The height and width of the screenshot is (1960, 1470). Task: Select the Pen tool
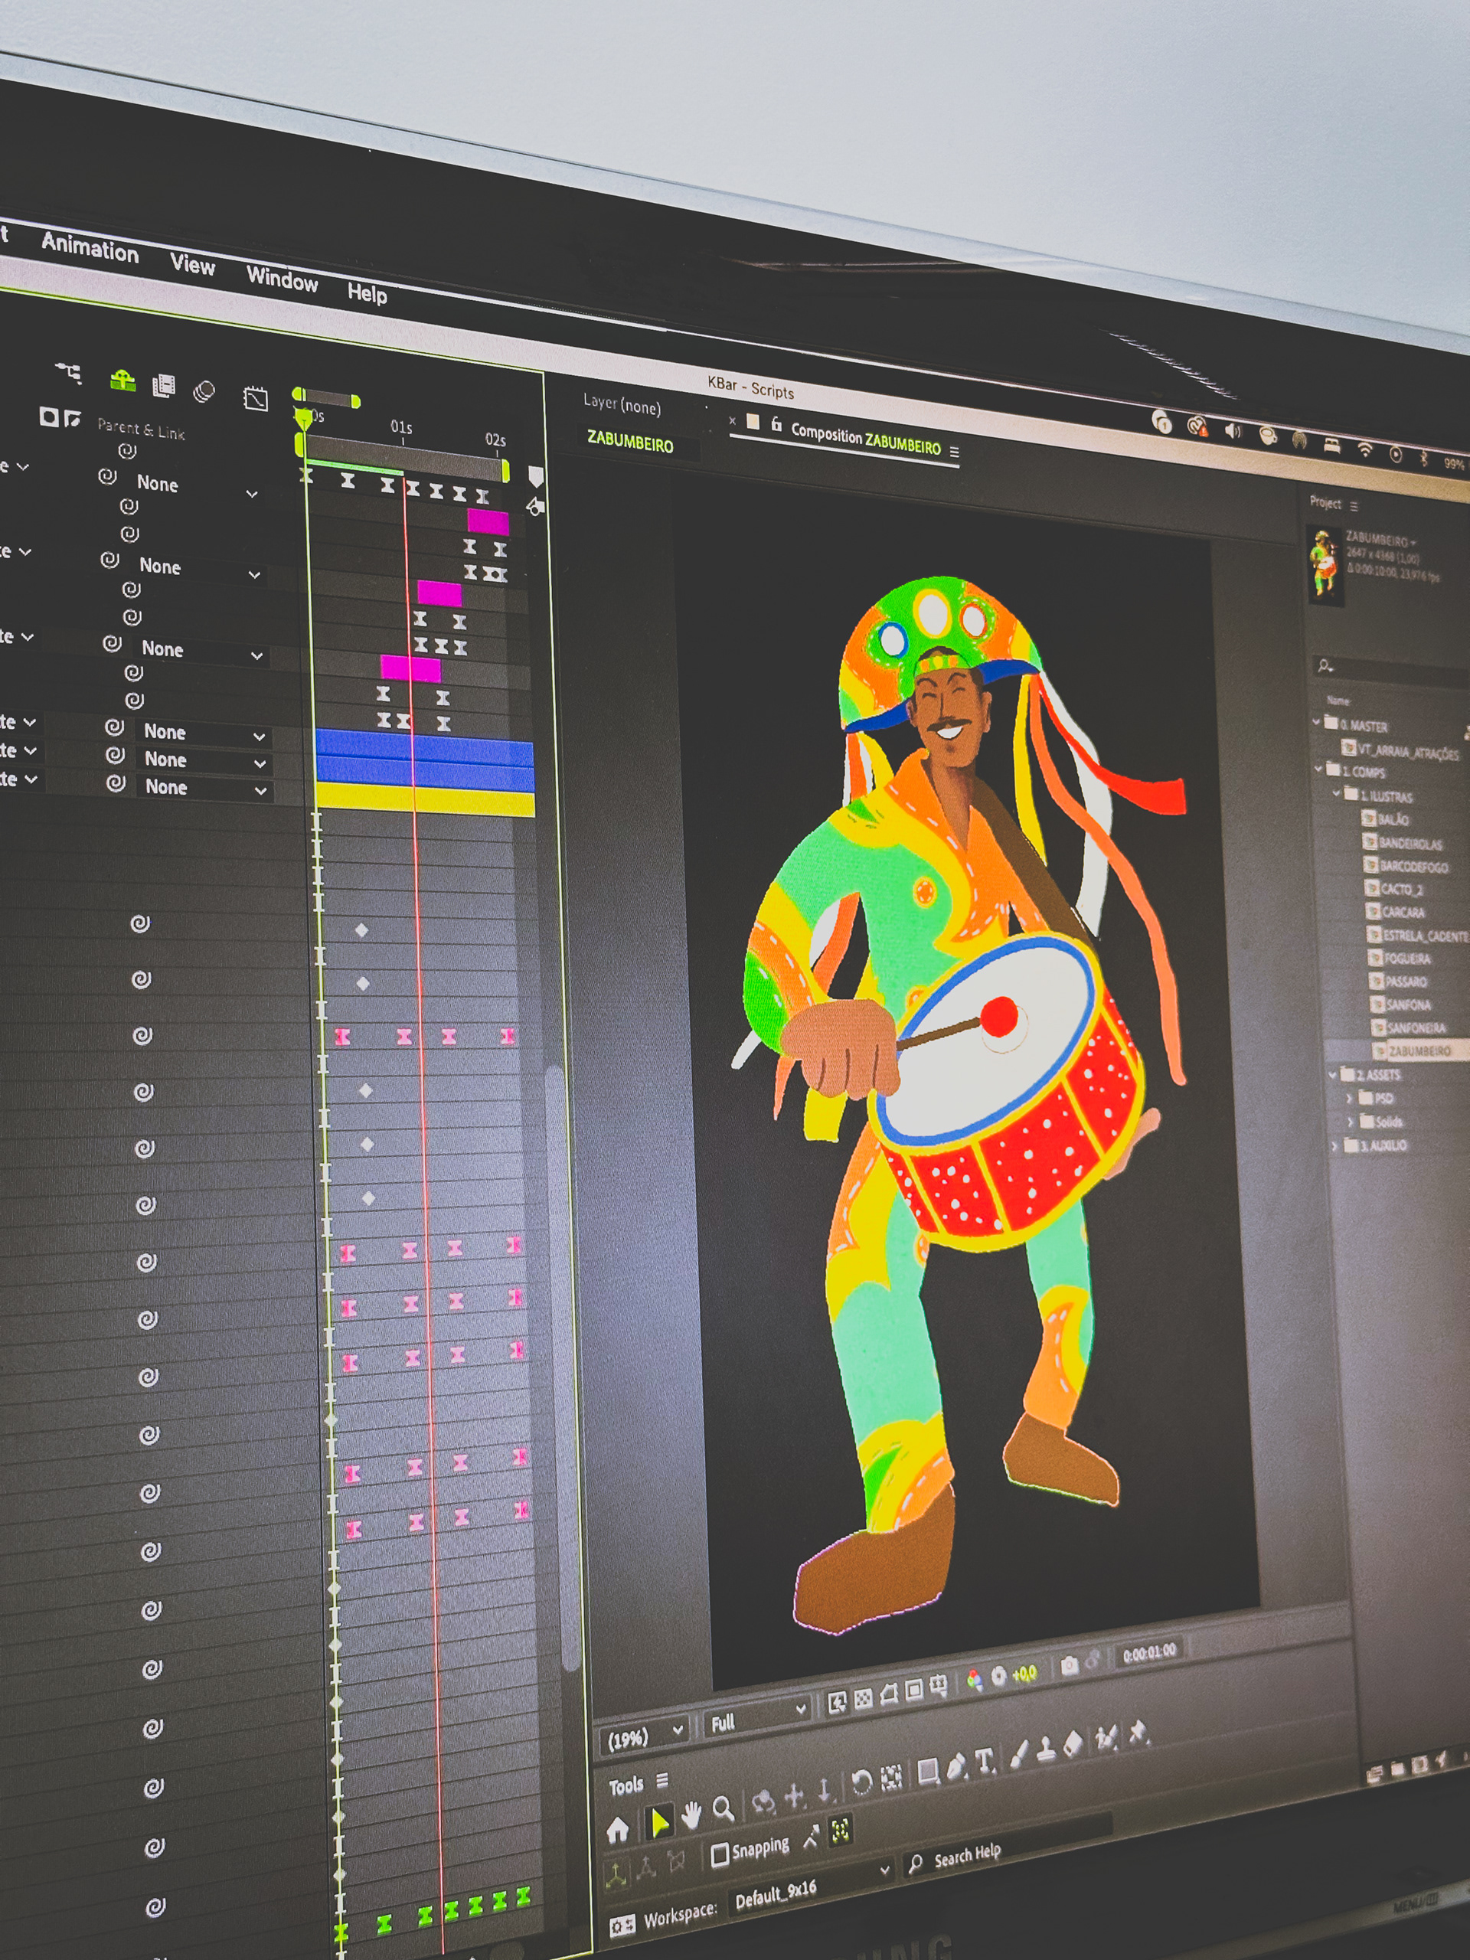click(x=956, y=1766)
